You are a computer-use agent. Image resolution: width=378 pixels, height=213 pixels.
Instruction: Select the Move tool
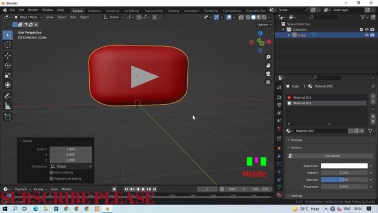[8, 56]
